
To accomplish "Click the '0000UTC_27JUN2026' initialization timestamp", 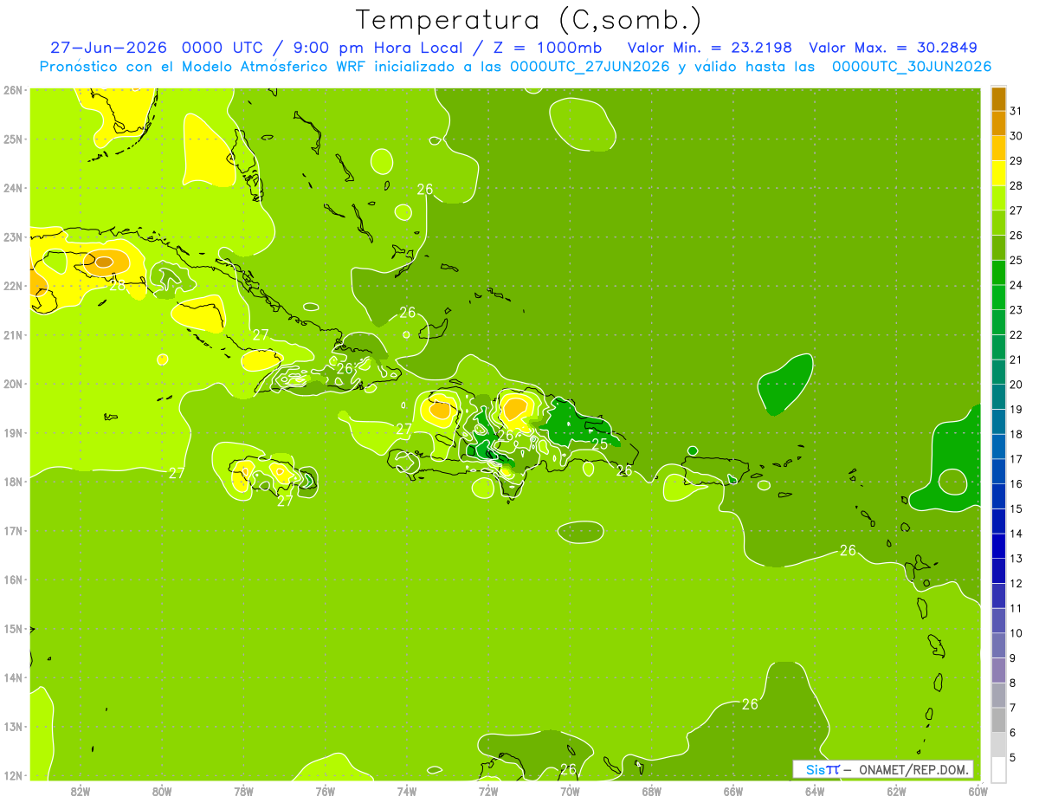I will 590,67.
